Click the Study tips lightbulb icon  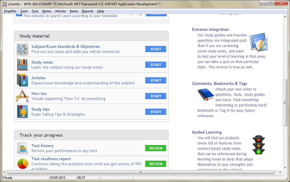[x=23, y=111]
